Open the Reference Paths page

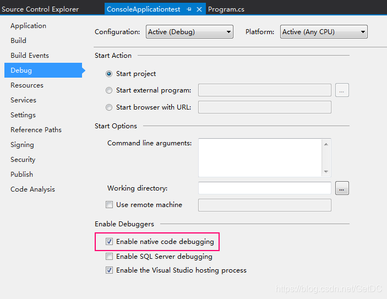pos(36,129)
